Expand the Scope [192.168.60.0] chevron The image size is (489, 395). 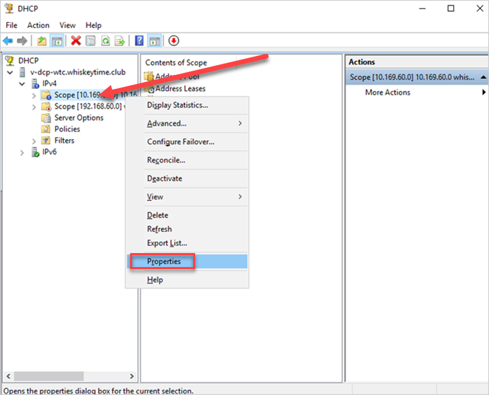click(34, 107)
